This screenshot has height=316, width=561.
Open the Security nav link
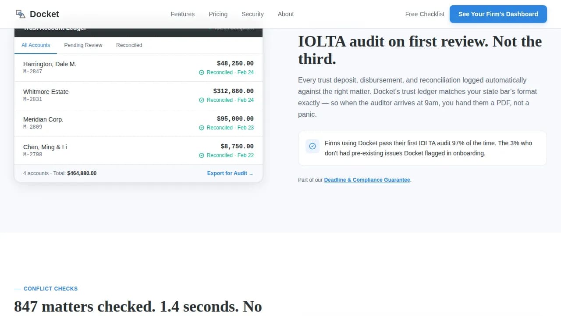pos(252,14)
